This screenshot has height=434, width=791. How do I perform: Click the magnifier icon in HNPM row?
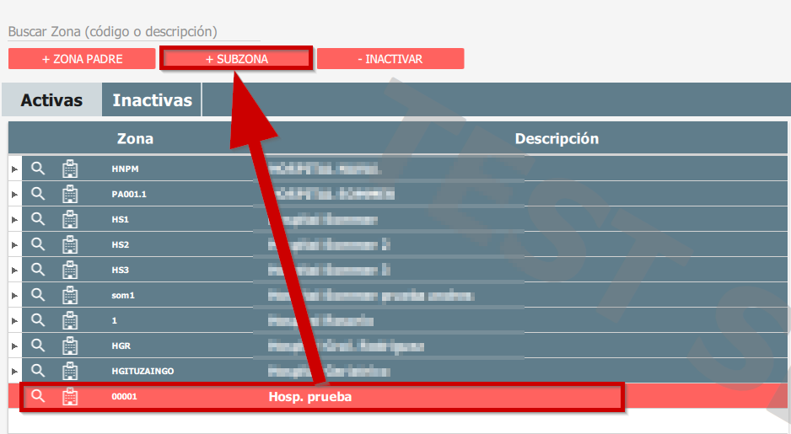[x=37, y=169]
